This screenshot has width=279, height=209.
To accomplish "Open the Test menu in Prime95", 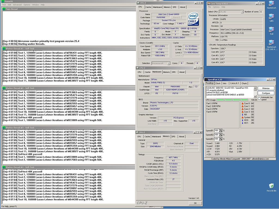I will (x=4, y=5).
